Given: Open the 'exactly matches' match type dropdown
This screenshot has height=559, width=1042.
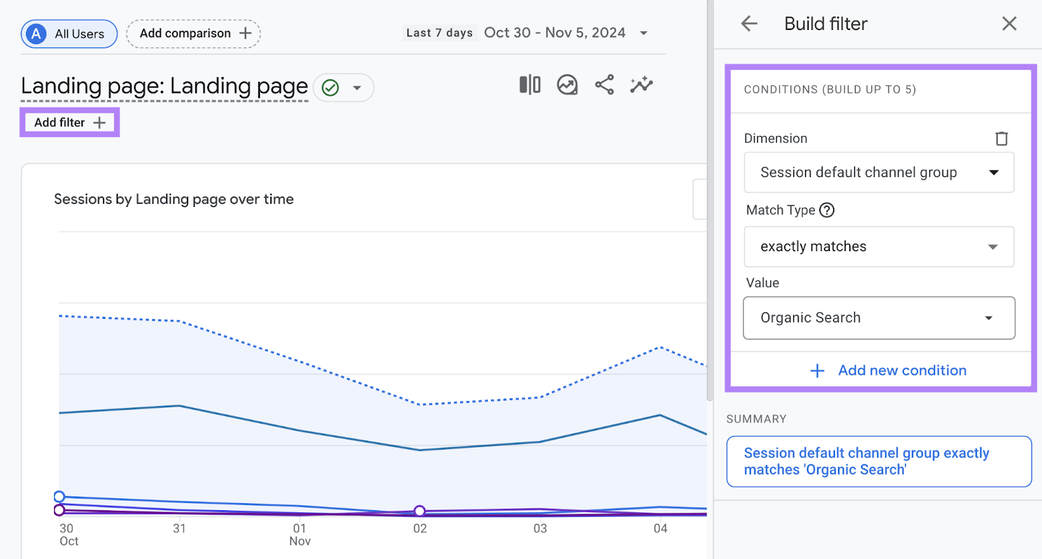Looking at the screenshot, I should pyautogui.click(x=879, y=247).
